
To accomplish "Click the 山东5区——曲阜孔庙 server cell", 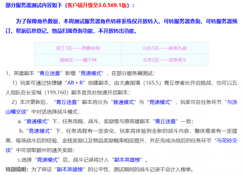I will 165,48.
